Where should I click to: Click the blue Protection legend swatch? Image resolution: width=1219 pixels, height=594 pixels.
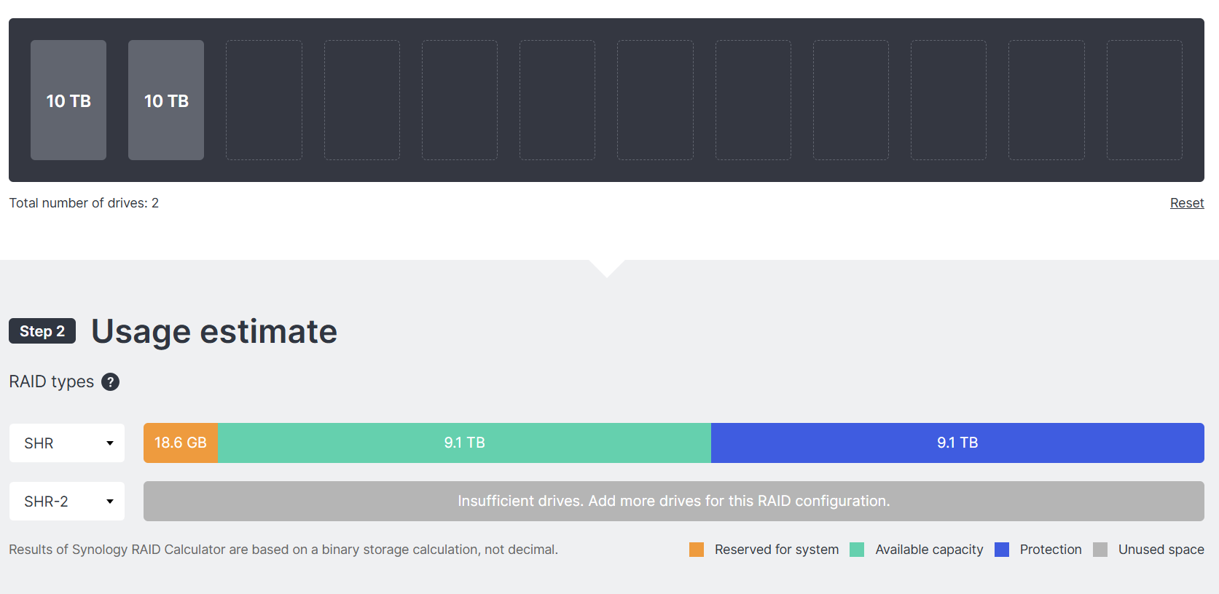tap(1002, 550)
